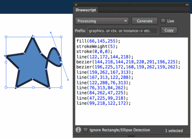Click the left-middle bounding box handle
Screen dimensions: 192x139
(x=6, y=62)
